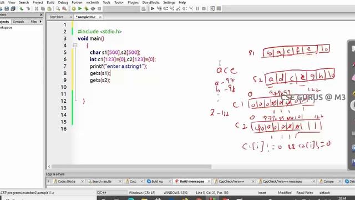Click the Step into instruction icon

coord(191,9)
